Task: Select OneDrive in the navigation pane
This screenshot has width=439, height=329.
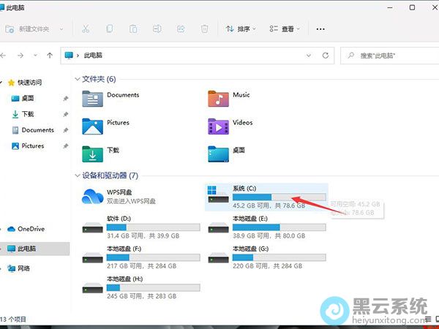Action: [x=30, y=229]
